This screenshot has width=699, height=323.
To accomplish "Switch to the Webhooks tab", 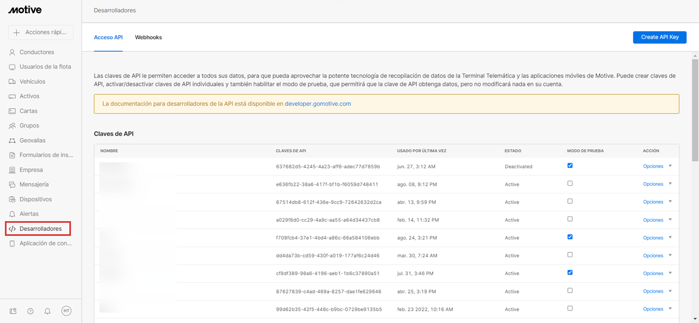I will (148, 37).
